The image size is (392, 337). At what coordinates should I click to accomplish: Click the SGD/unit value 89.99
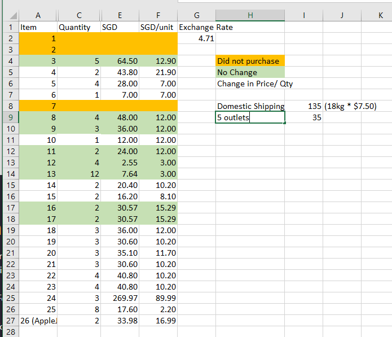[x=158, y=298]
